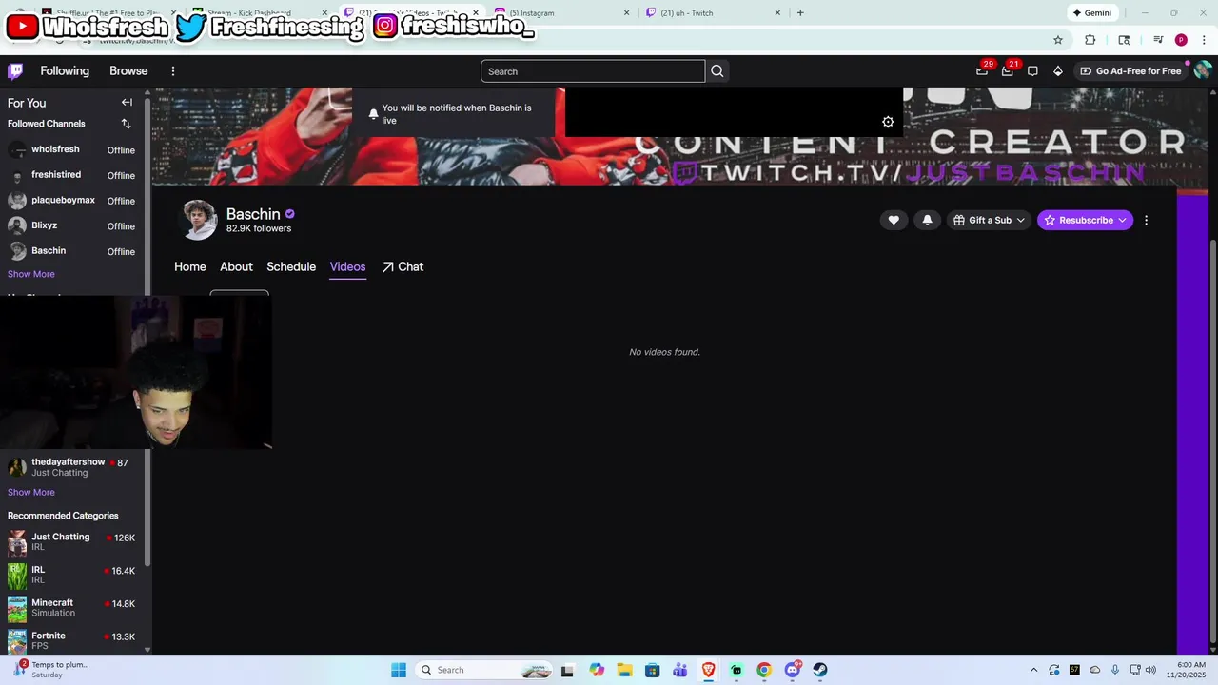
Task: Open Microsoft Store from the taskbar
Action: [x=652, y=670]
